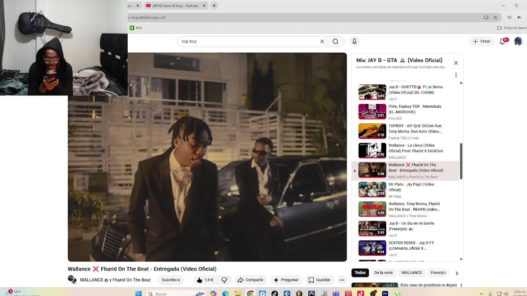Click the browser address bar
Viewport: 527px width, 296px height.
point(305,18)
